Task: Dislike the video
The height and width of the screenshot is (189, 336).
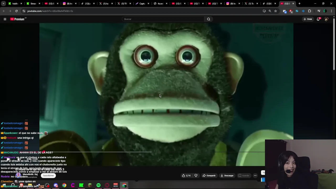Action: (x=196, y=176)
